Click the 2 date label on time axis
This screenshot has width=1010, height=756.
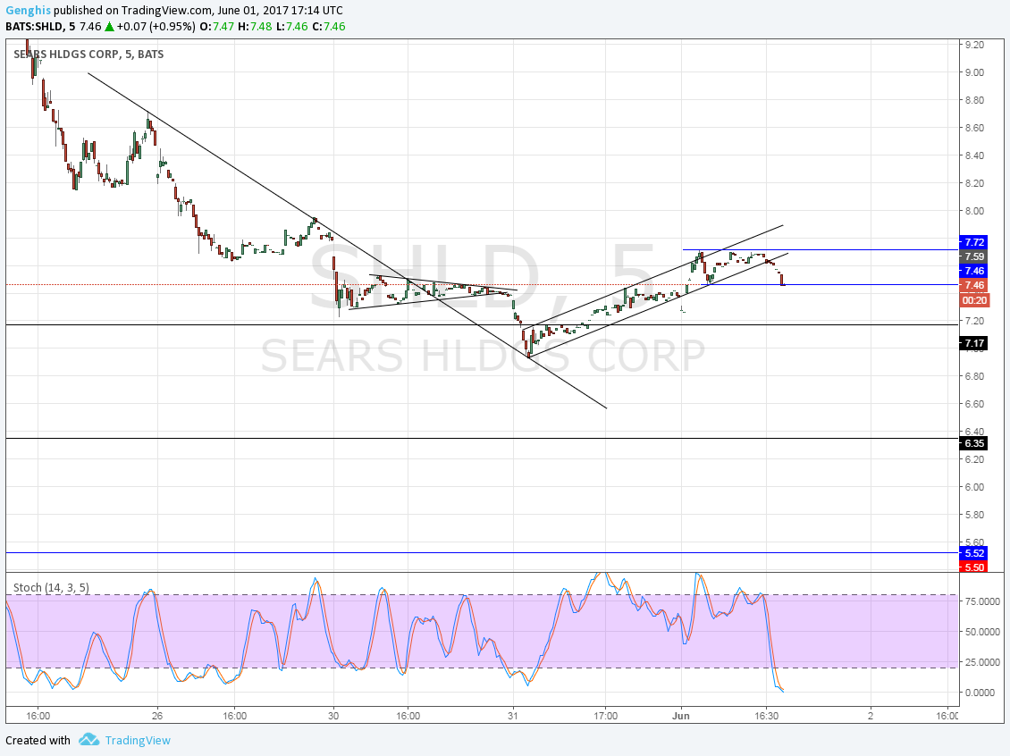click(871, 716)
